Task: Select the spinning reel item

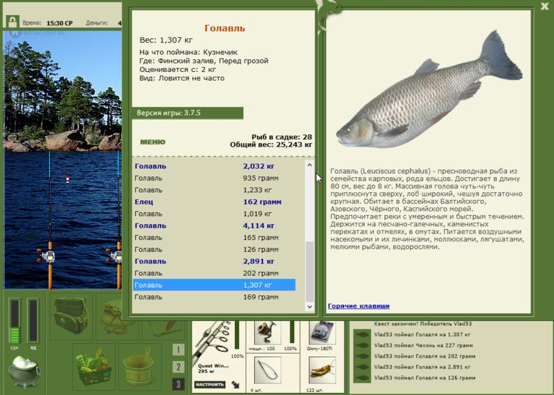Action: (267, 333)
